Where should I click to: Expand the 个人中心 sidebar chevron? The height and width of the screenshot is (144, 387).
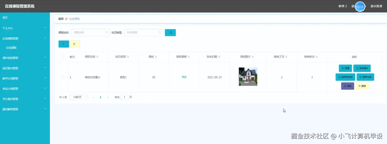pos(45,28)
